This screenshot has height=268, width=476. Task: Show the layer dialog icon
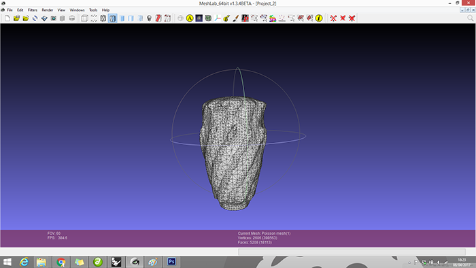63,18
